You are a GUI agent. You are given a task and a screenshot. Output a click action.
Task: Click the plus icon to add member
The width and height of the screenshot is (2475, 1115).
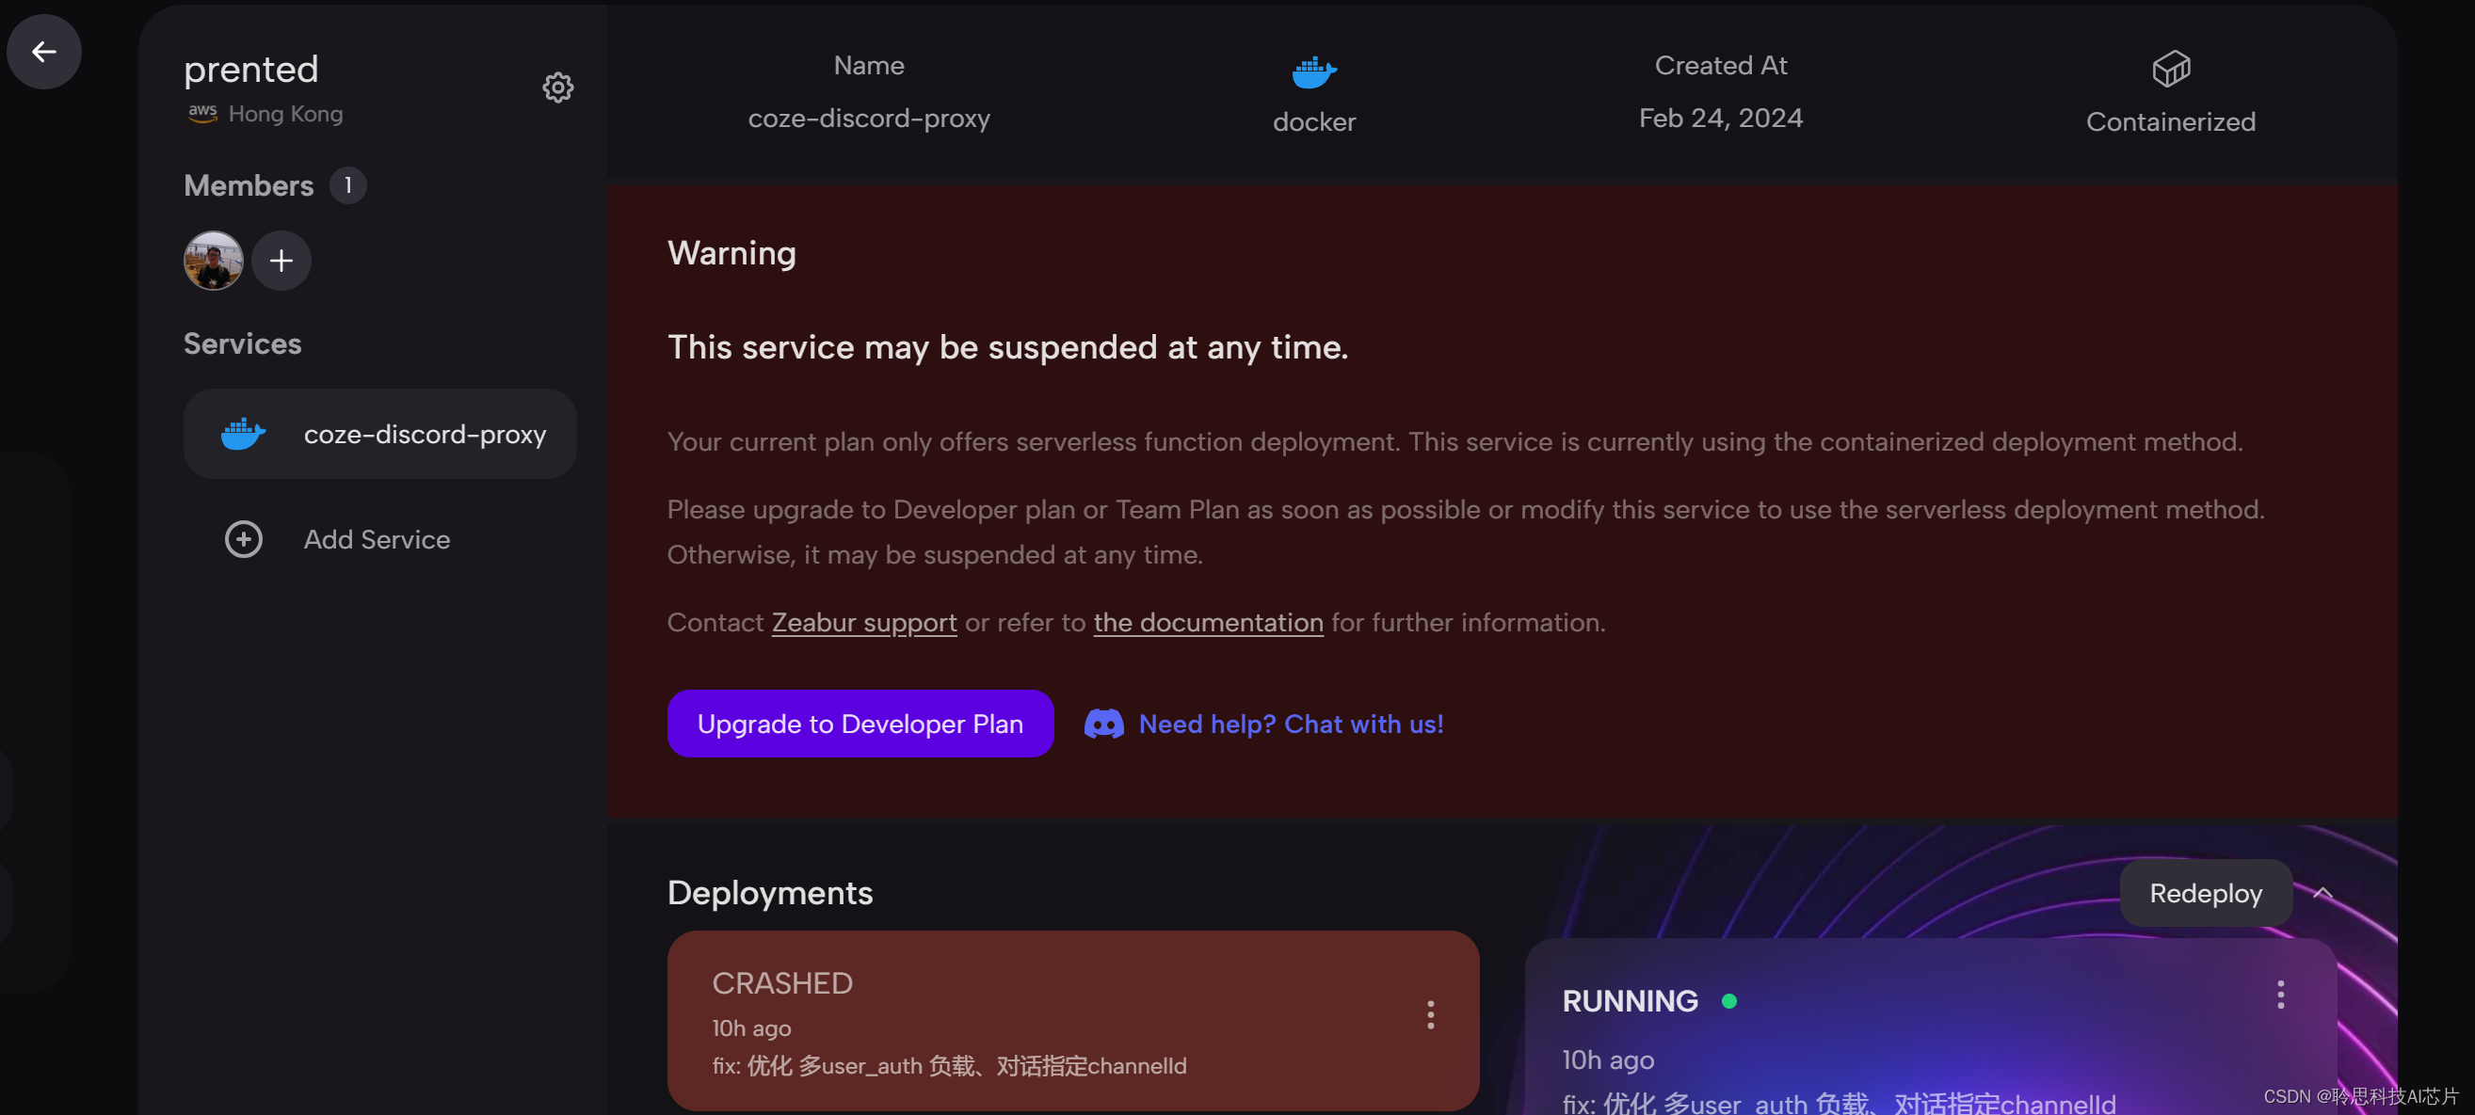[281, 261]
